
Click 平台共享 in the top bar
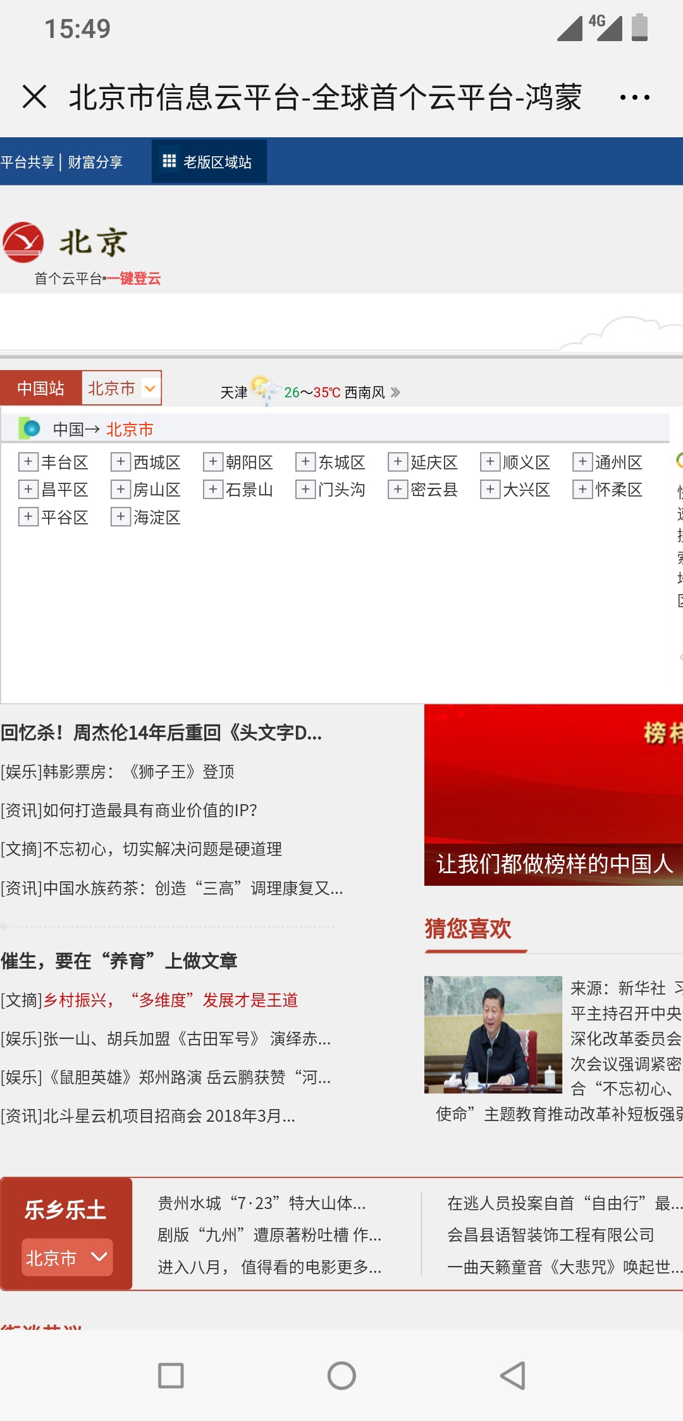27,162
